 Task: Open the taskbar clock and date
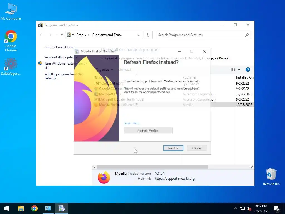coord(261,208)
